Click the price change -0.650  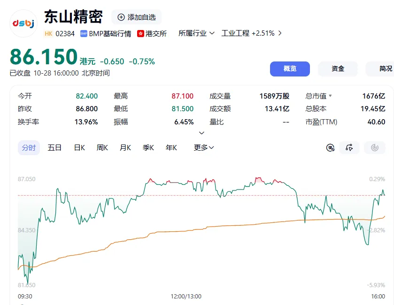[x=112, y=61]
